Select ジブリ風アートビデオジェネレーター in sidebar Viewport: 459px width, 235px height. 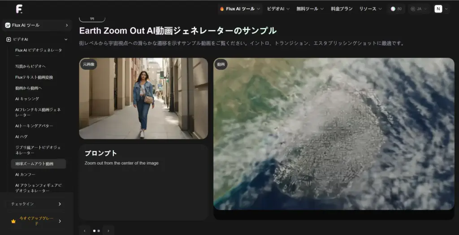(x=39, y=150)
